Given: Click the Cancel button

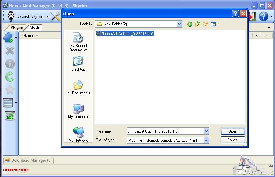Looking at the screenshot, I should pyautogui.click(x=233, y=140).
